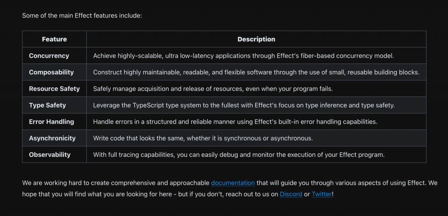Click the Description column header
Screen dimensions: 448x216
pyautogui.click(x=256, y=39)
